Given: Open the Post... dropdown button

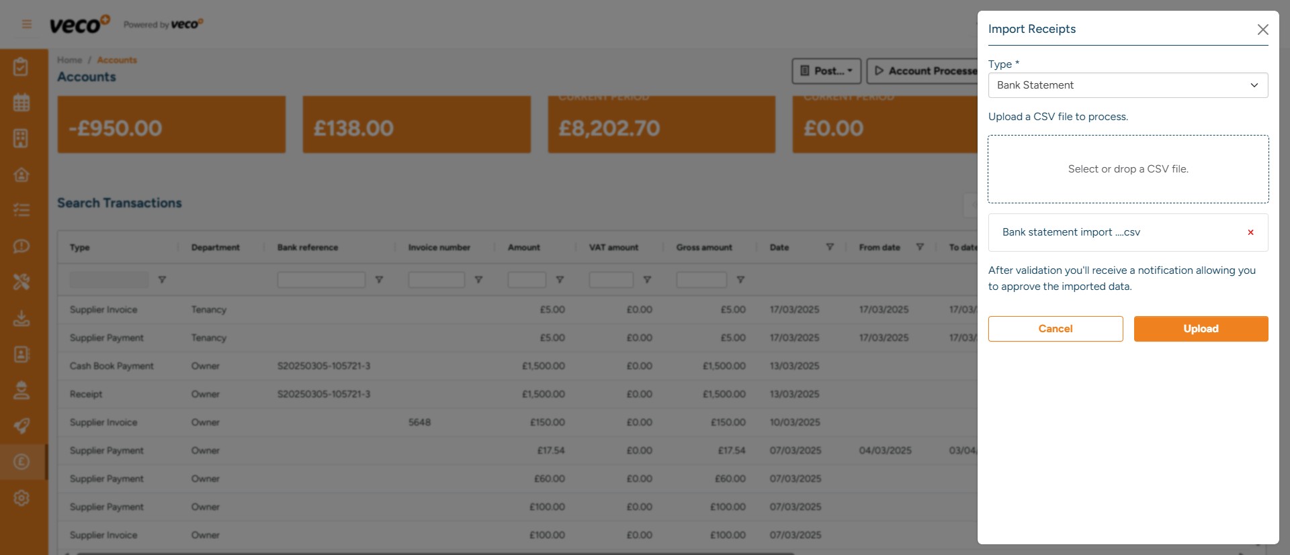Looking at the screenshot, I should coord(826,71).
